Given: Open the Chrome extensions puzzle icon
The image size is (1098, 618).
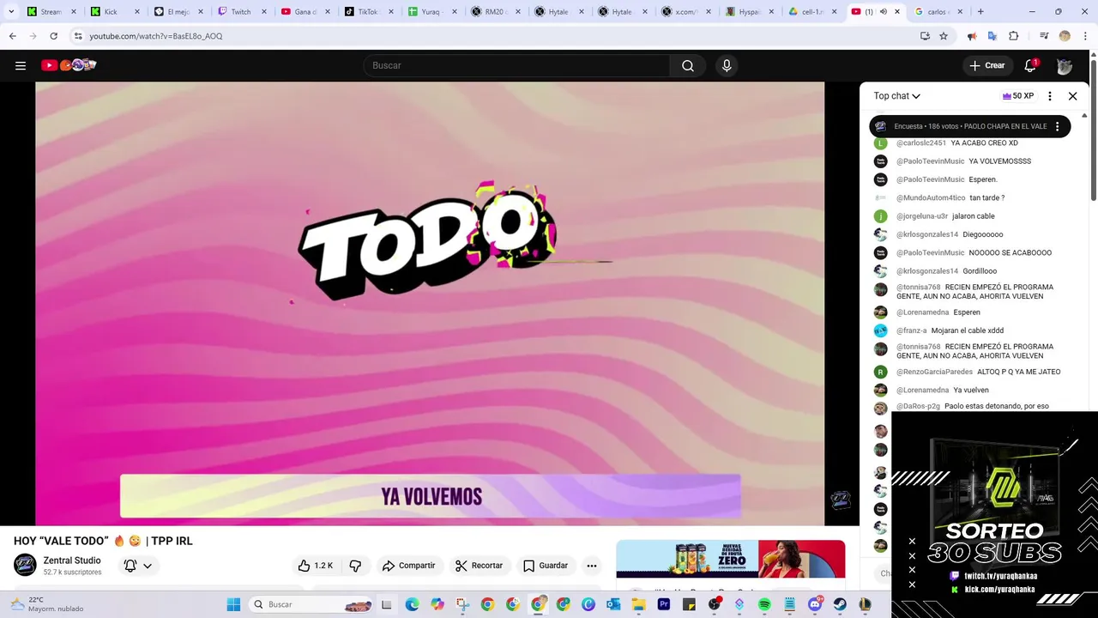Looking at the screenshot, I should coord(1014,36).
